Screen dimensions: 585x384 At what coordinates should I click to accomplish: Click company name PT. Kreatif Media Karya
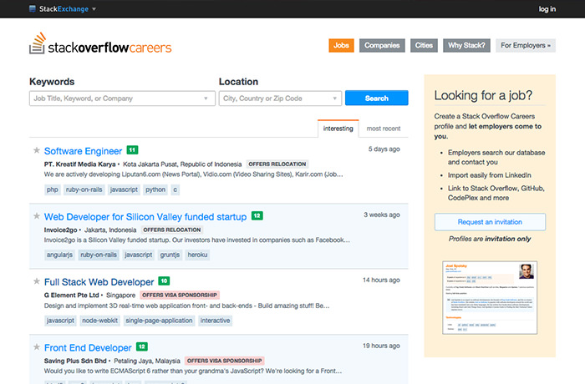click(80, 164)
